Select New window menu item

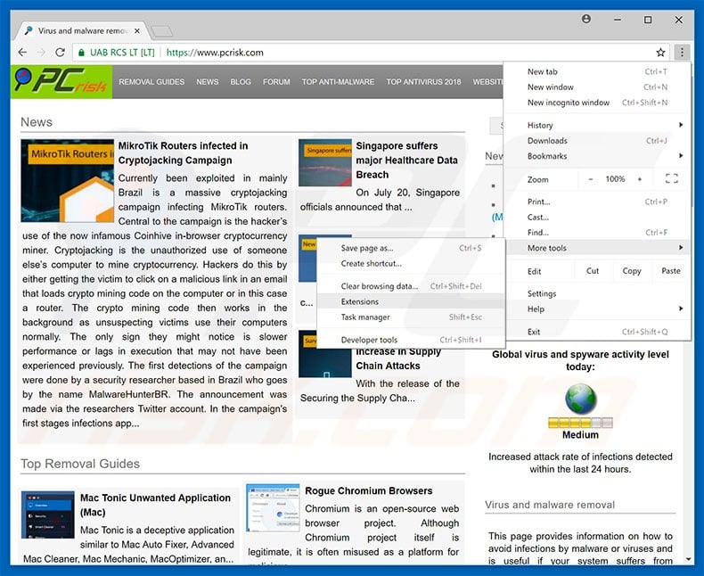(x=597, y=86)
